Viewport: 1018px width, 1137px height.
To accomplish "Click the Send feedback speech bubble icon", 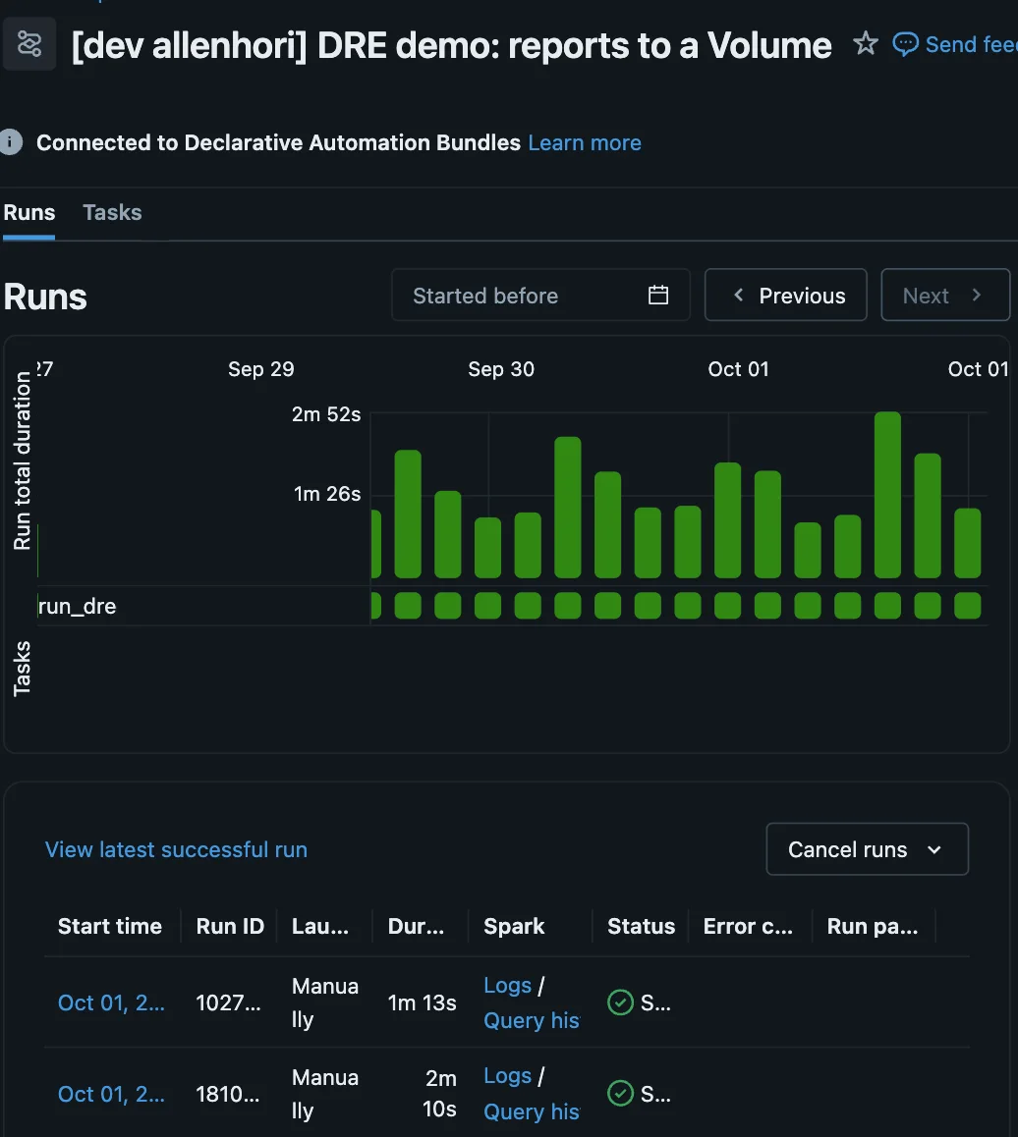I will tap(905, 44).
